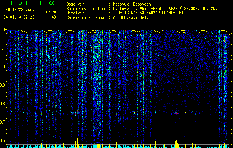Click the 'meteor' label
This screenshot has width=233, height=148.
[53, 11]
